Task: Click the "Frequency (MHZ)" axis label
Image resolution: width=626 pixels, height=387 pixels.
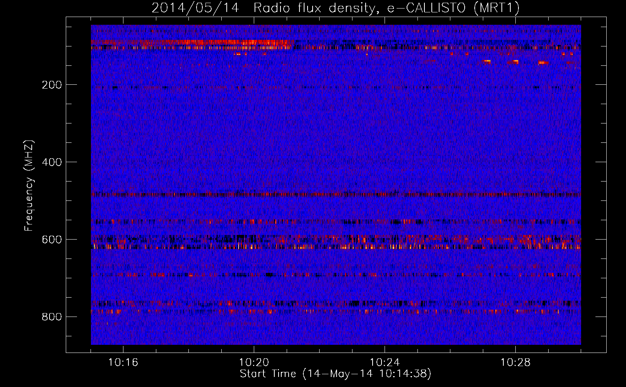Action: tap(29, 185)
